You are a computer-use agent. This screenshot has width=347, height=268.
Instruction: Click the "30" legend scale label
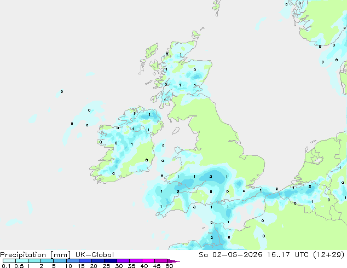coord(119,266)
